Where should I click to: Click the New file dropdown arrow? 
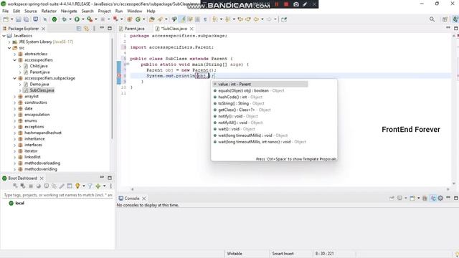pyautogui.click(x=11, y=19)
